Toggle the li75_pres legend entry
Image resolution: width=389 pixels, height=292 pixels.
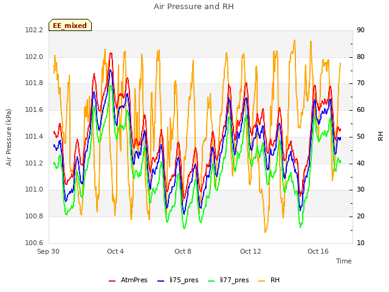coord(178,280)
